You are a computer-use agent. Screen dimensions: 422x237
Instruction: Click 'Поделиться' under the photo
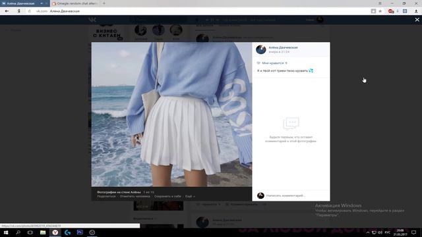click(106, 196)
